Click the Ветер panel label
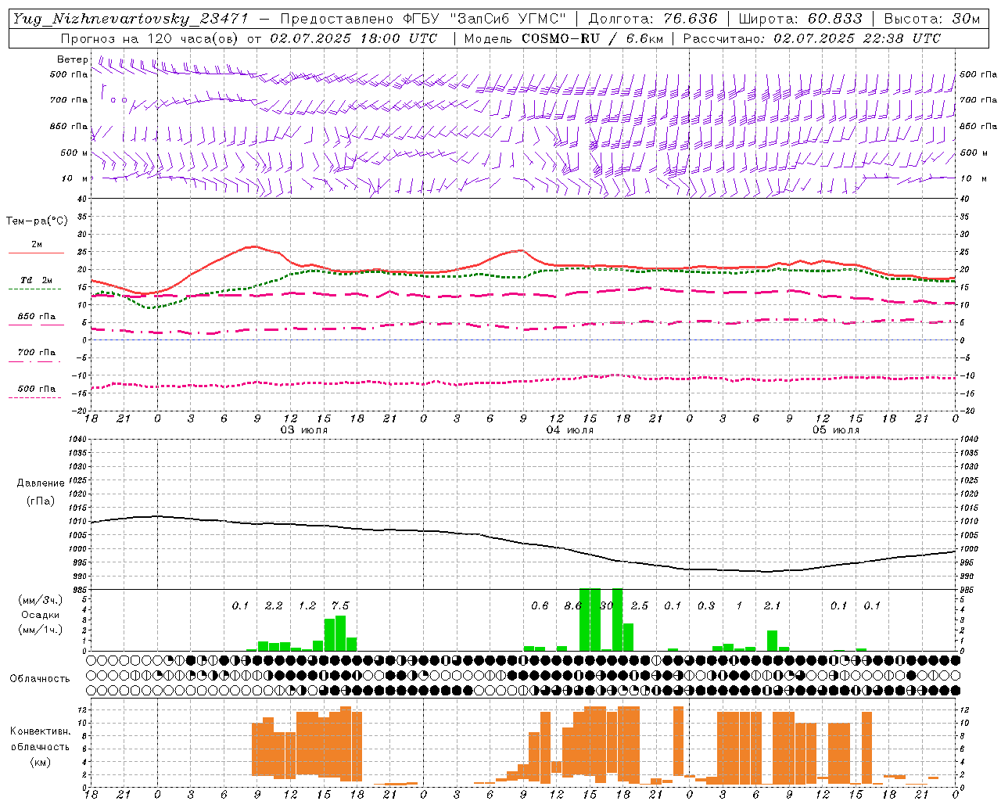 pyautogui.click(x=73, y=59)
